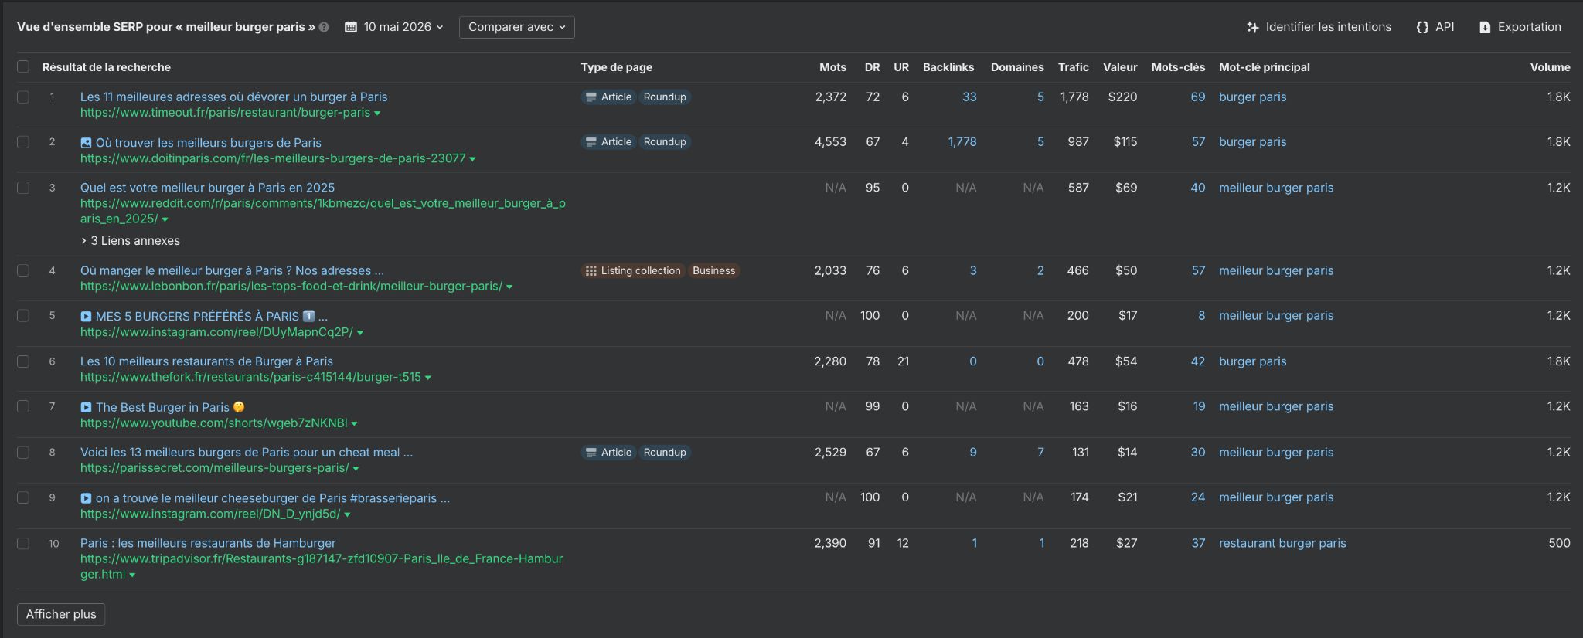Click keywords count 19 in youtube row
The height and width of the screenshot is (638, 1583).
[x=1199, y=407]
